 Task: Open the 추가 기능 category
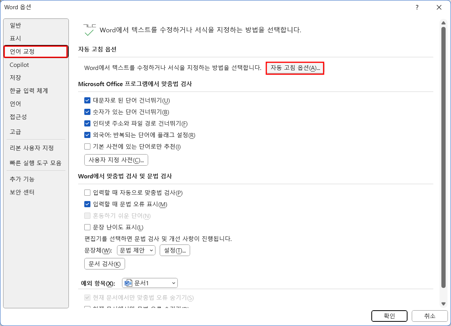(x=36, y=179)
